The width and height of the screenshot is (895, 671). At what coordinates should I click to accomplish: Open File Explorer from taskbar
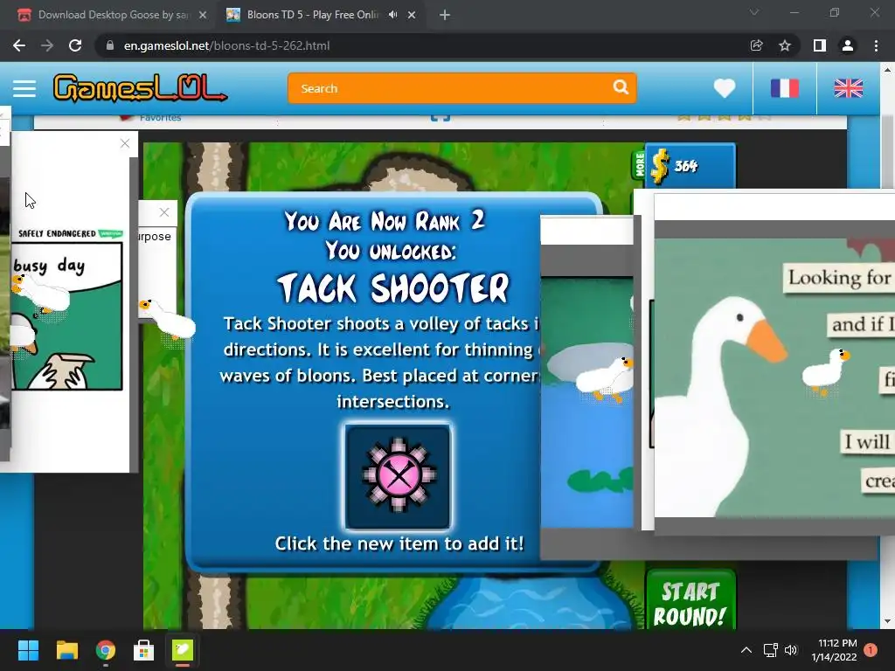coord(66,650)
